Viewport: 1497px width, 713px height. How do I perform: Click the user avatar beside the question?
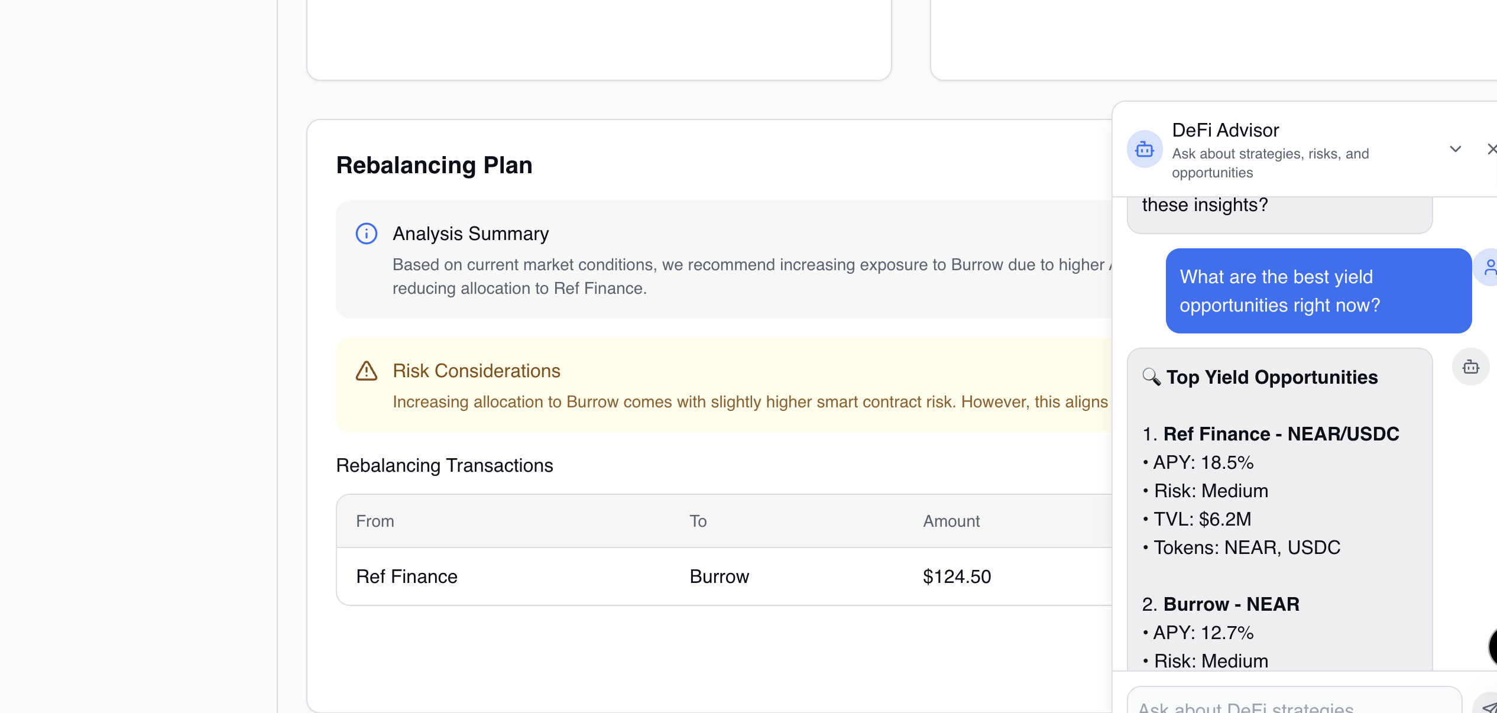point(1489,268)
